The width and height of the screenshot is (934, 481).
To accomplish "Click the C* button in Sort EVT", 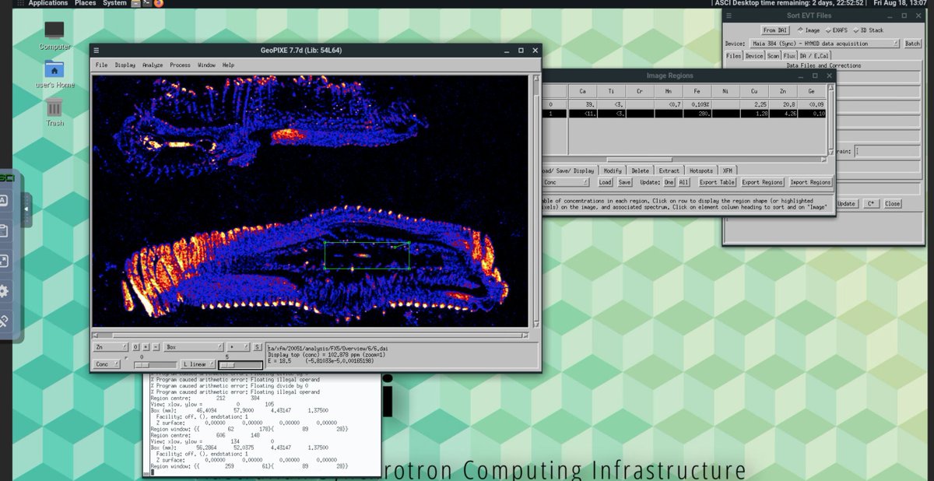I will [x=871, y=204].
